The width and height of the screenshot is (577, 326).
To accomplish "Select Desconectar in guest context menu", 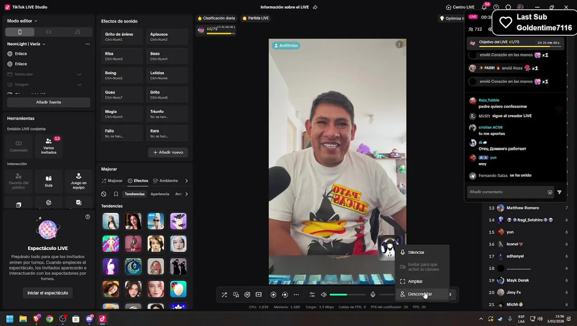I will [x=422, y=294].
